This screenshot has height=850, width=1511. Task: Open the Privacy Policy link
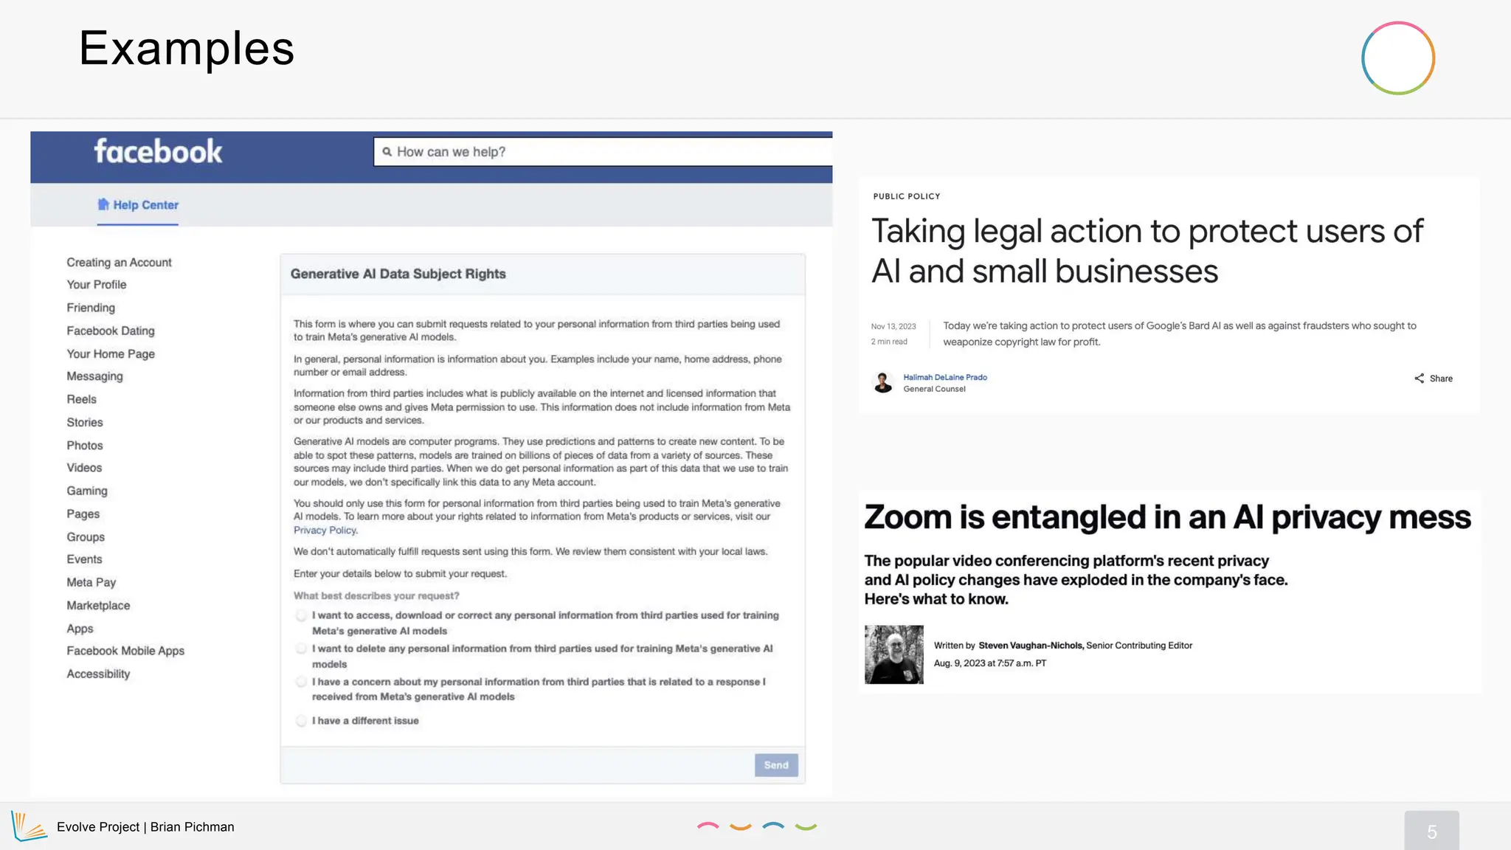pos(325,531)
